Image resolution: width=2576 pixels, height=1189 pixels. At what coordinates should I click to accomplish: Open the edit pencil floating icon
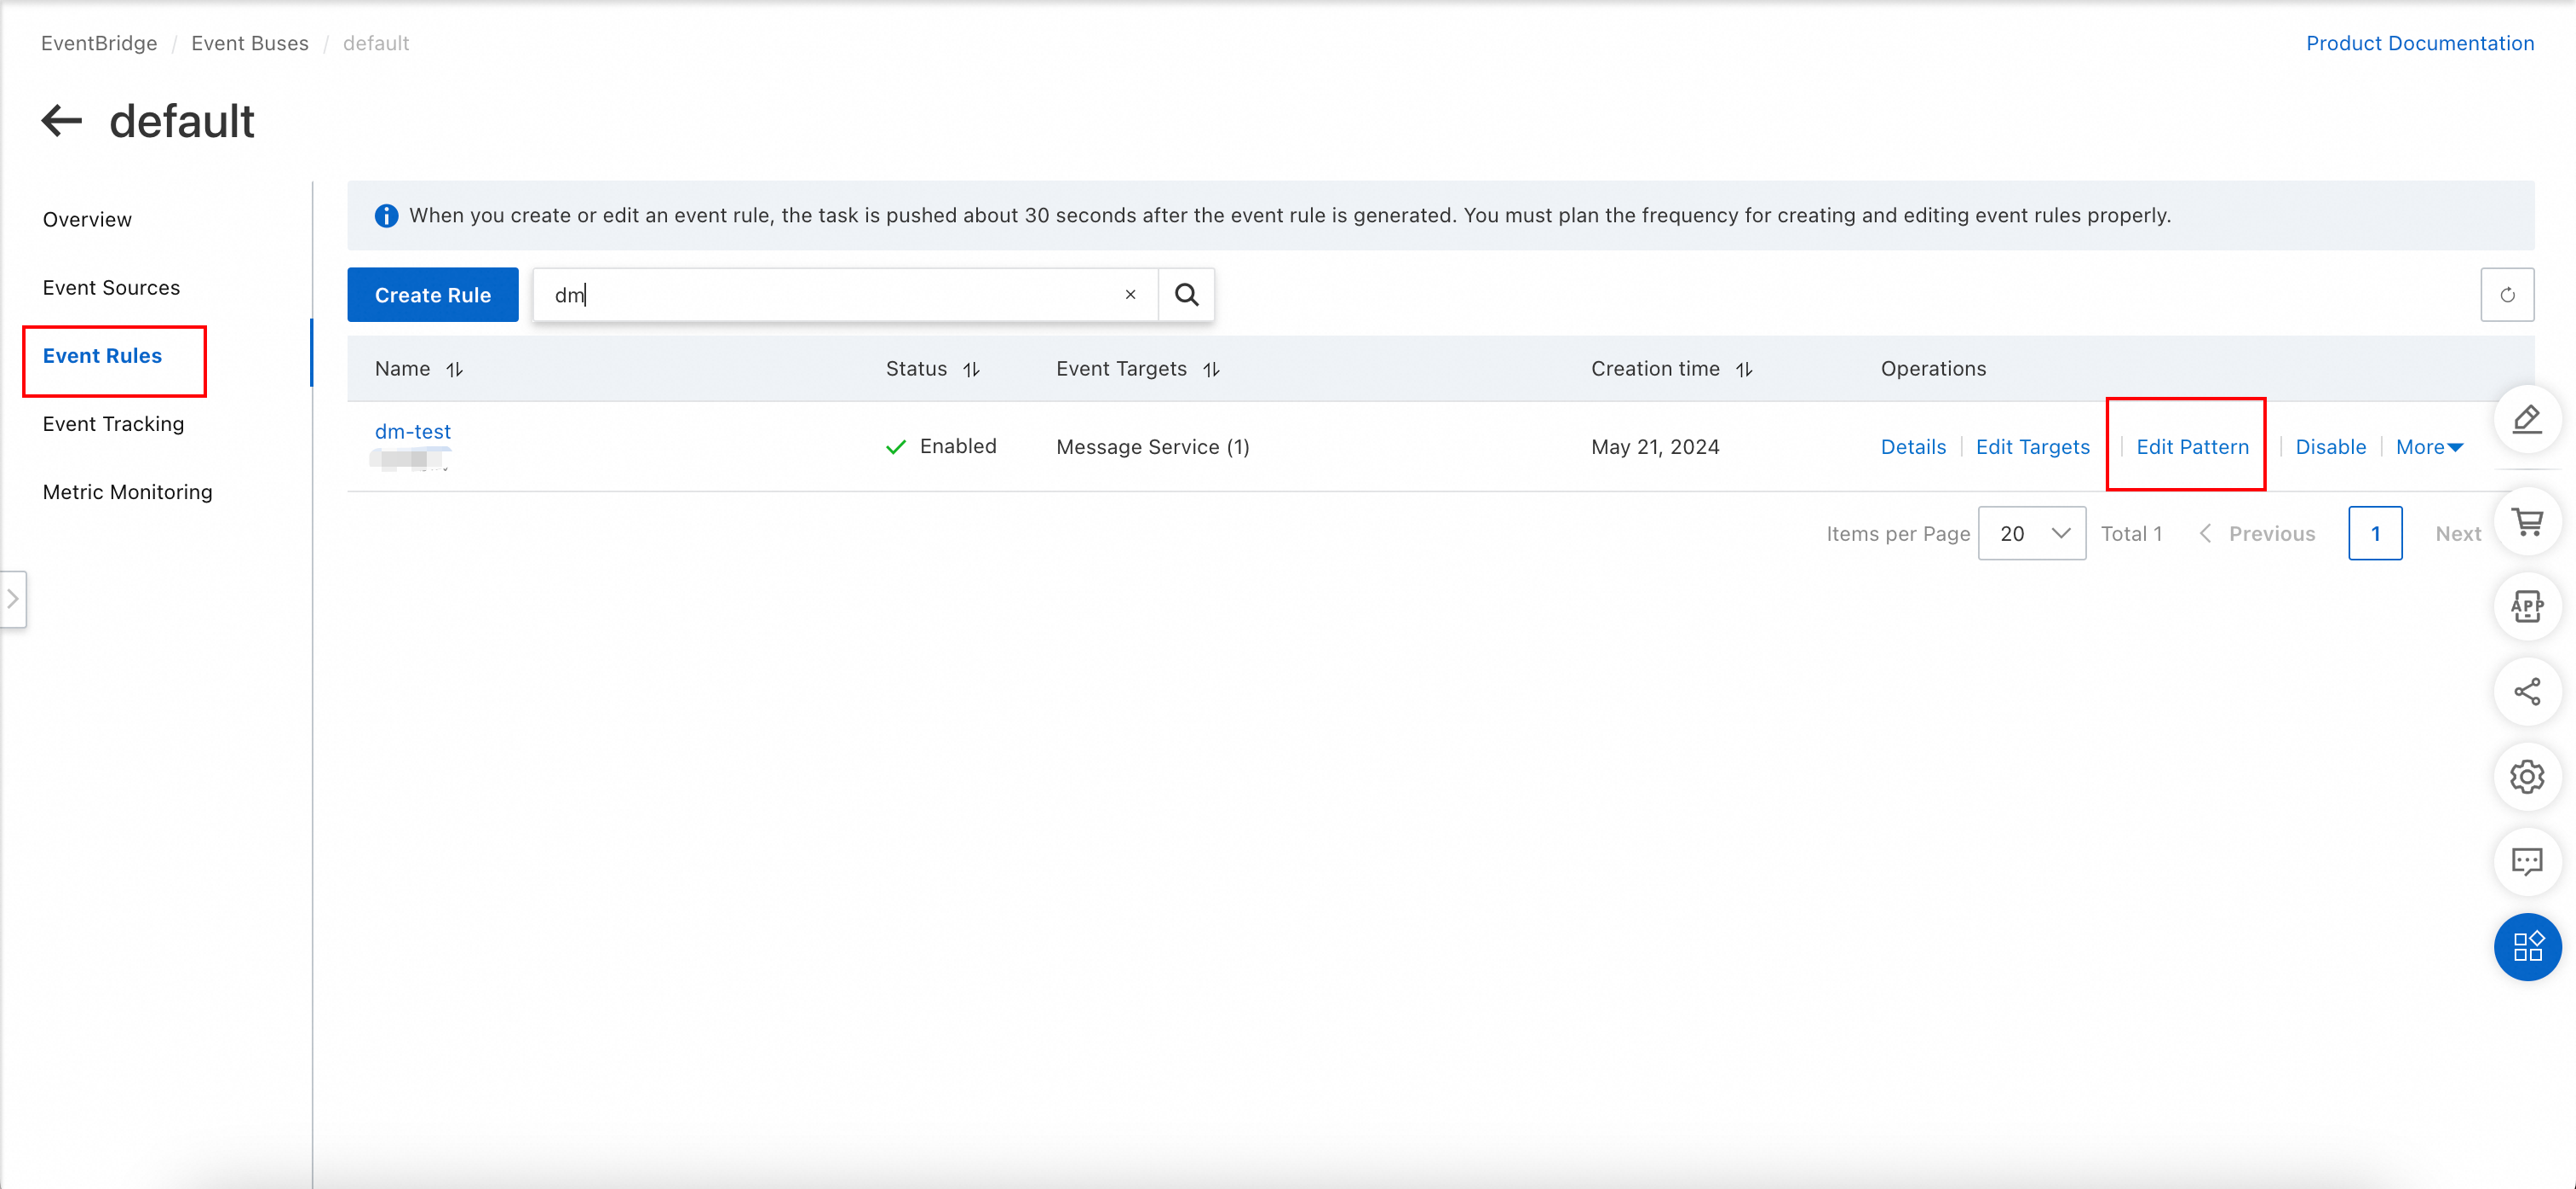(x=2526, y=419)
